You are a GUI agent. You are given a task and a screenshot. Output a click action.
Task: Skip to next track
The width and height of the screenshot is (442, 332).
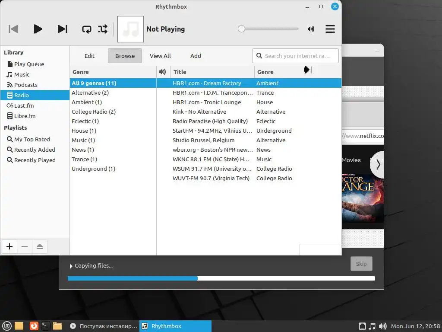pos(62,29)
